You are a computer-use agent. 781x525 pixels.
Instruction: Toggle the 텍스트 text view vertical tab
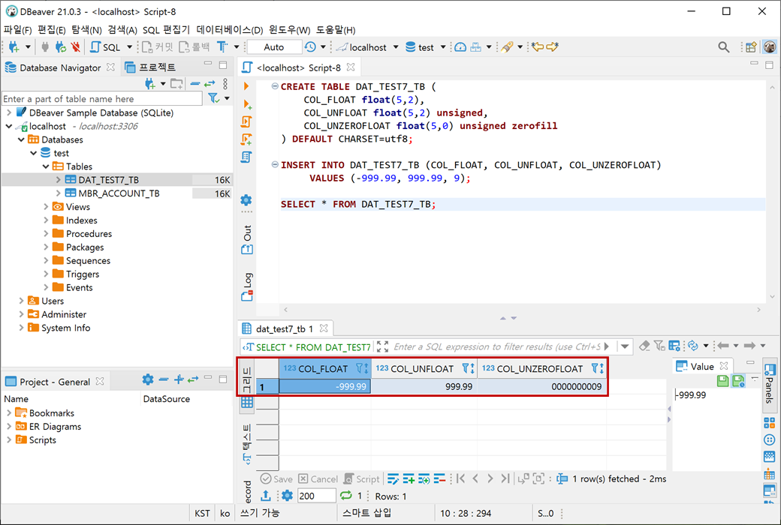point(247,444)
